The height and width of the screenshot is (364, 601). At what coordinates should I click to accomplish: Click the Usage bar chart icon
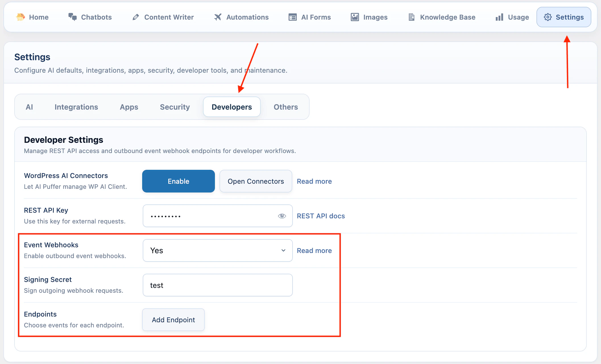click(500, 17)
